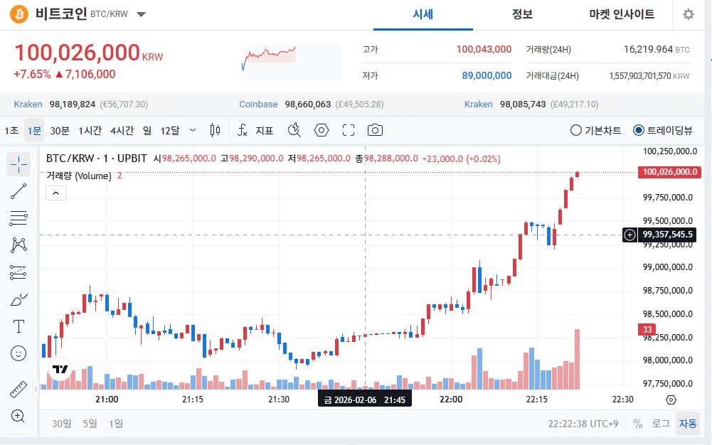
Task: Open the emoji icons tool
Action: click(18, 353)
